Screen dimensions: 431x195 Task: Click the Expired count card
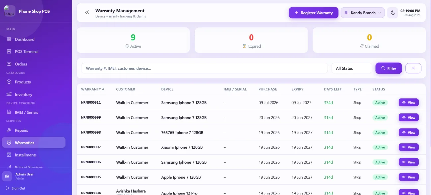[251, 40]
